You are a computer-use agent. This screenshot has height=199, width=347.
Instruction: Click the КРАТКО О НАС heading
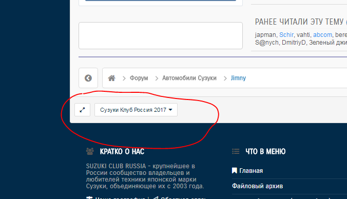(122, 151)
